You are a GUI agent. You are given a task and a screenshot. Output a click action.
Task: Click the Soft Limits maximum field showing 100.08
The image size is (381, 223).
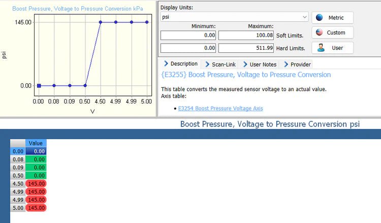coord(247,36)
